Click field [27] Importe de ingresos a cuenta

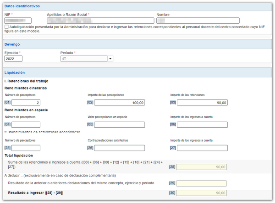(202, 148)
